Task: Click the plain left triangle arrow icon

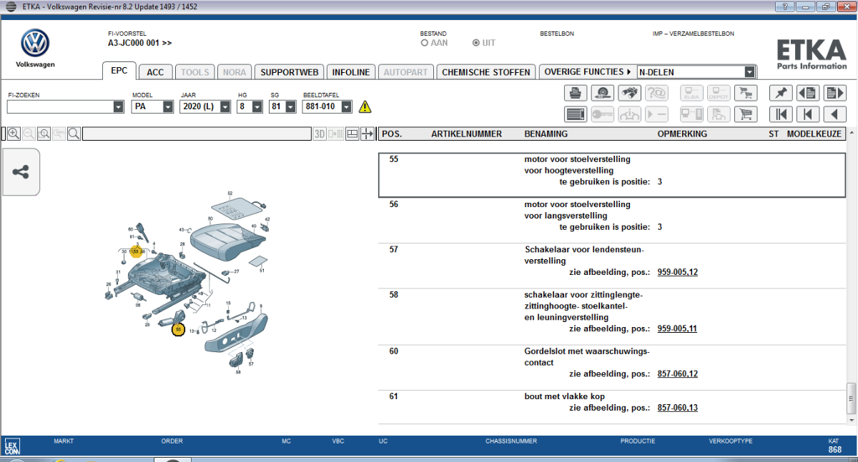Action: (x=834, y=114)
